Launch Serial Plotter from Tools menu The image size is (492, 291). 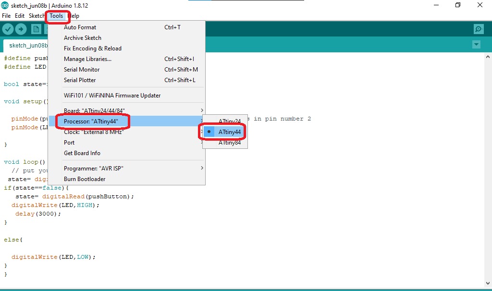126,80
